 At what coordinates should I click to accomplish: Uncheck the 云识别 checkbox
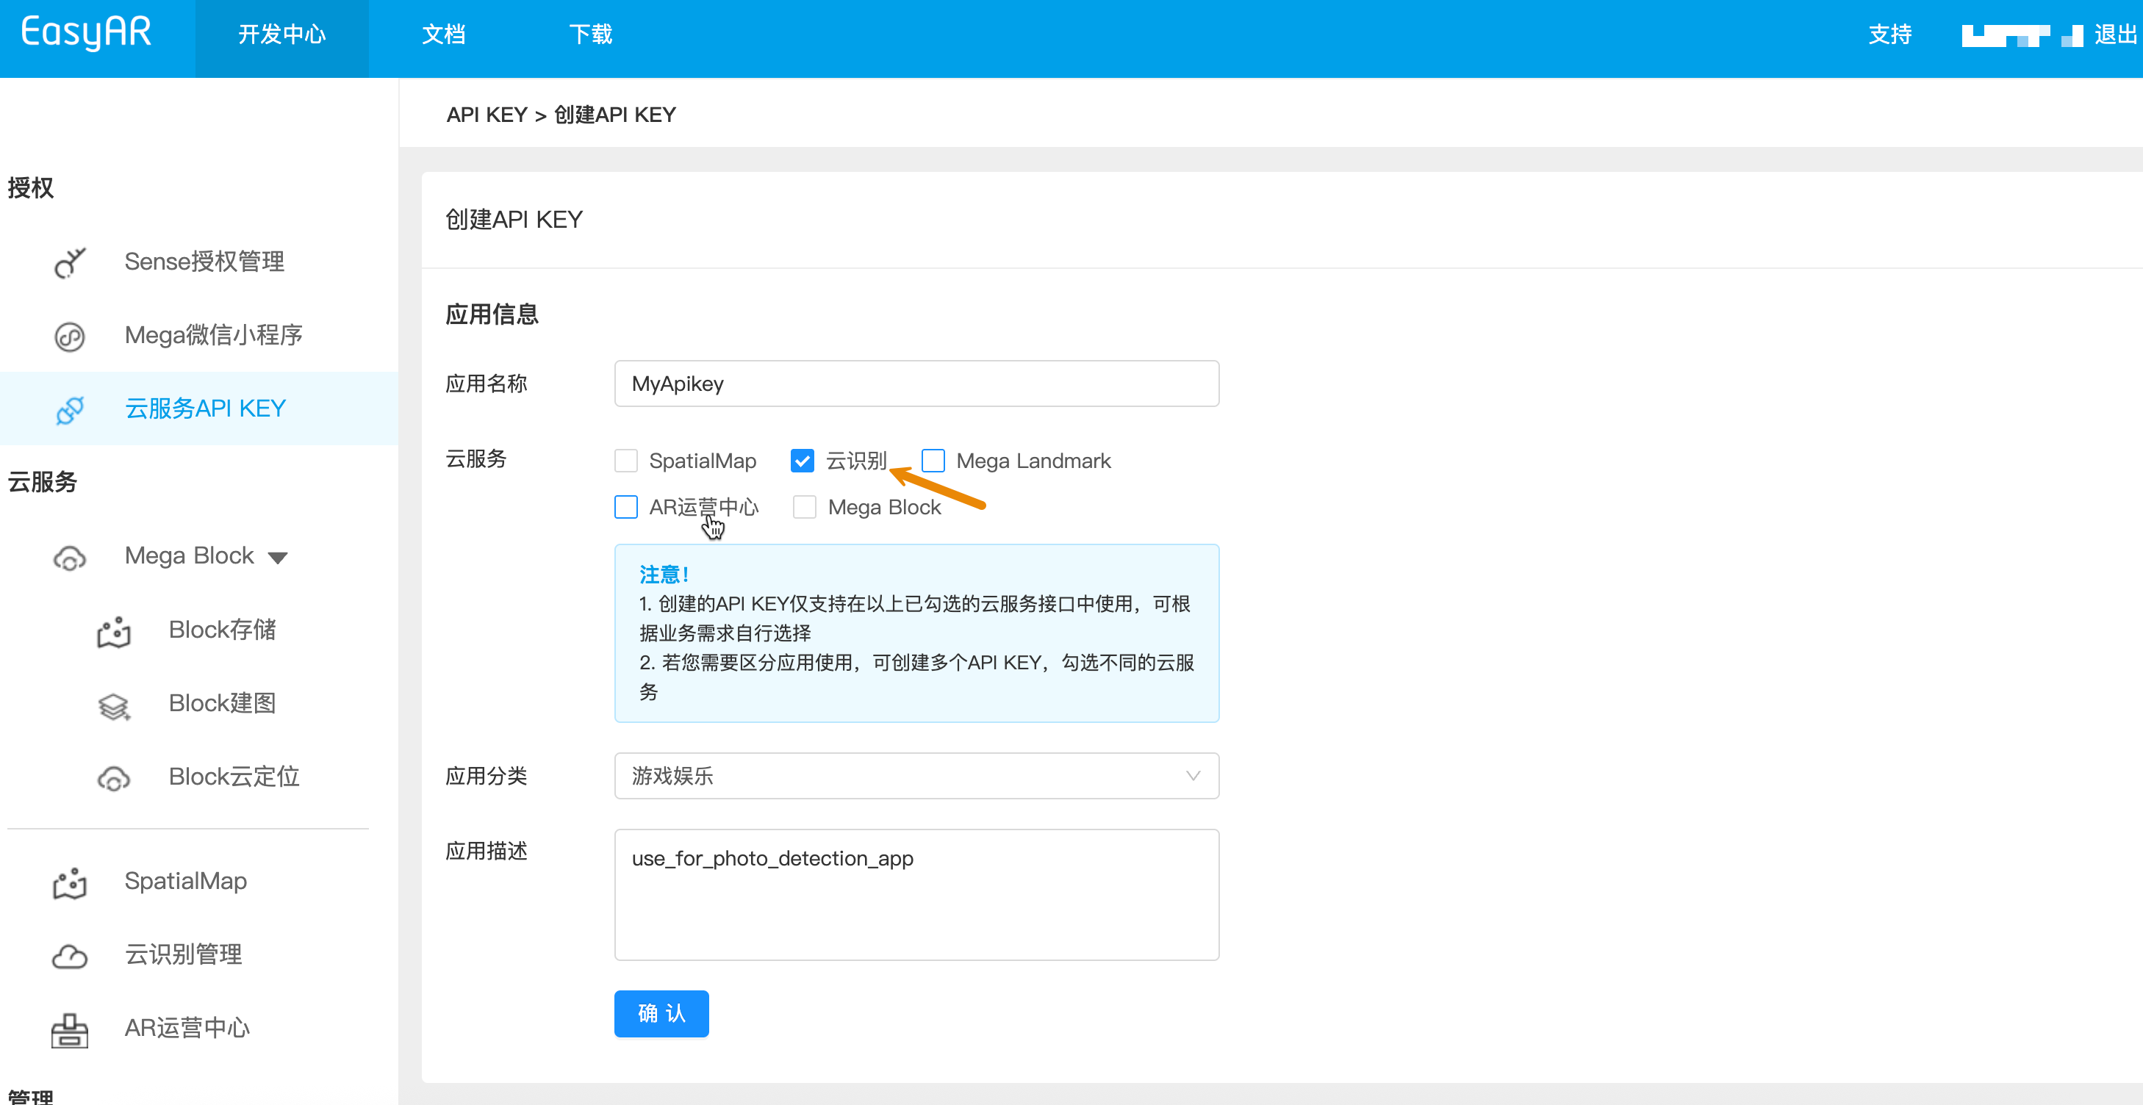coord(802,461)
